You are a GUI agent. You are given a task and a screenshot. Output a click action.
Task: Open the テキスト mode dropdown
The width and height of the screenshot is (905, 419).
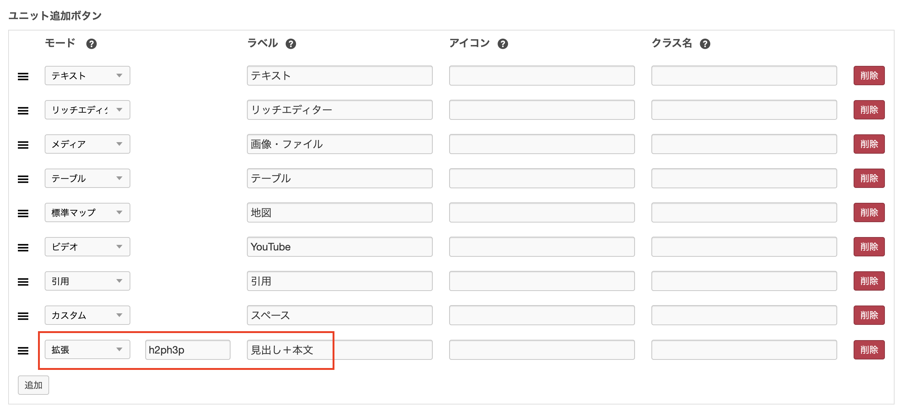click(x=87, y=76)
